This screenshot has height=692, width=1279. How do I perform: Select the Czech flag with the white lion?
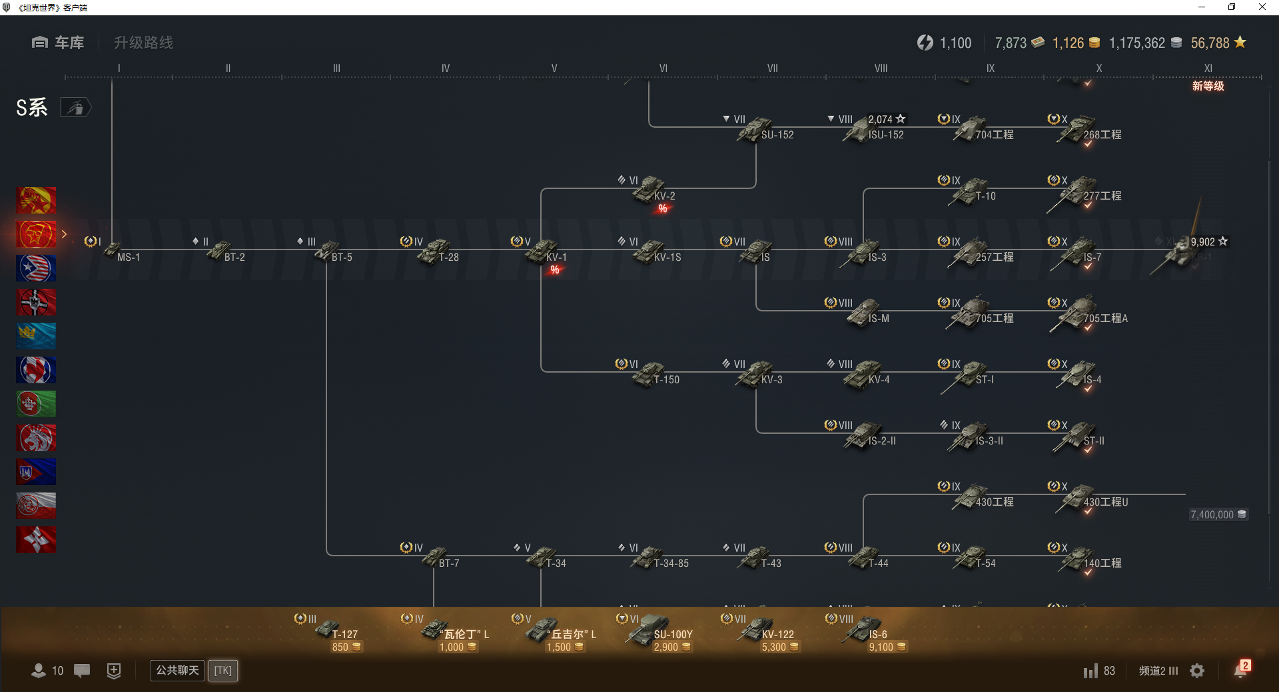pos(36,438)
